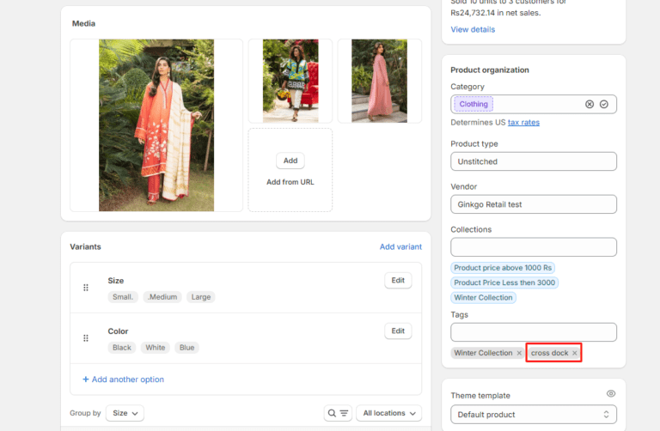This screenshot has width=660, height=431.
Task: Click the Blue color value chip
Action: (186, 348)
